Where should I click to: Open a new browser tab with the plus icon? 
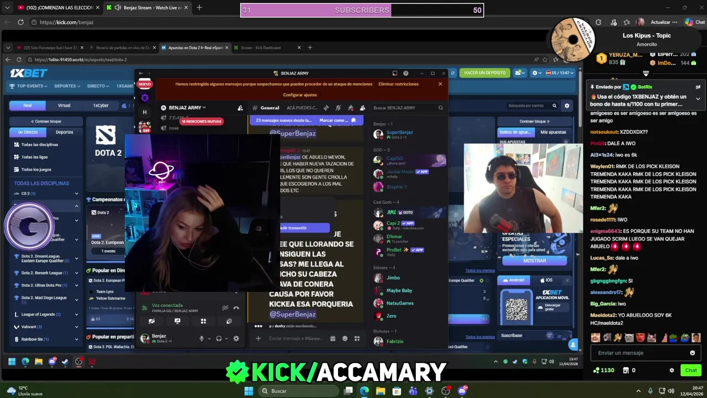pyautogui.click(x=199, y=8)
